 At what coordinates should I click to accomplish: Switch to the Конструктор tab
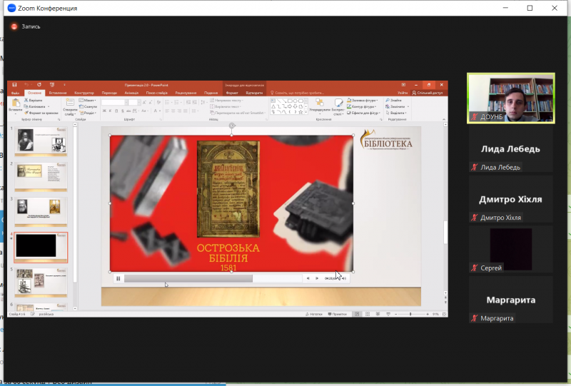click(x=84, y=93)
